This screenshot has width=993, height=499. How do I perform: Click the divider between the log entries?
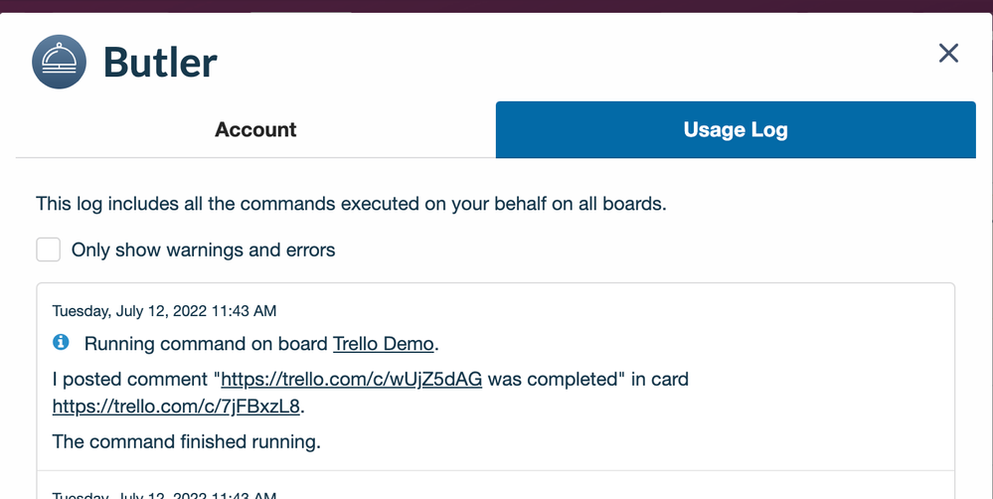[495, 470]
